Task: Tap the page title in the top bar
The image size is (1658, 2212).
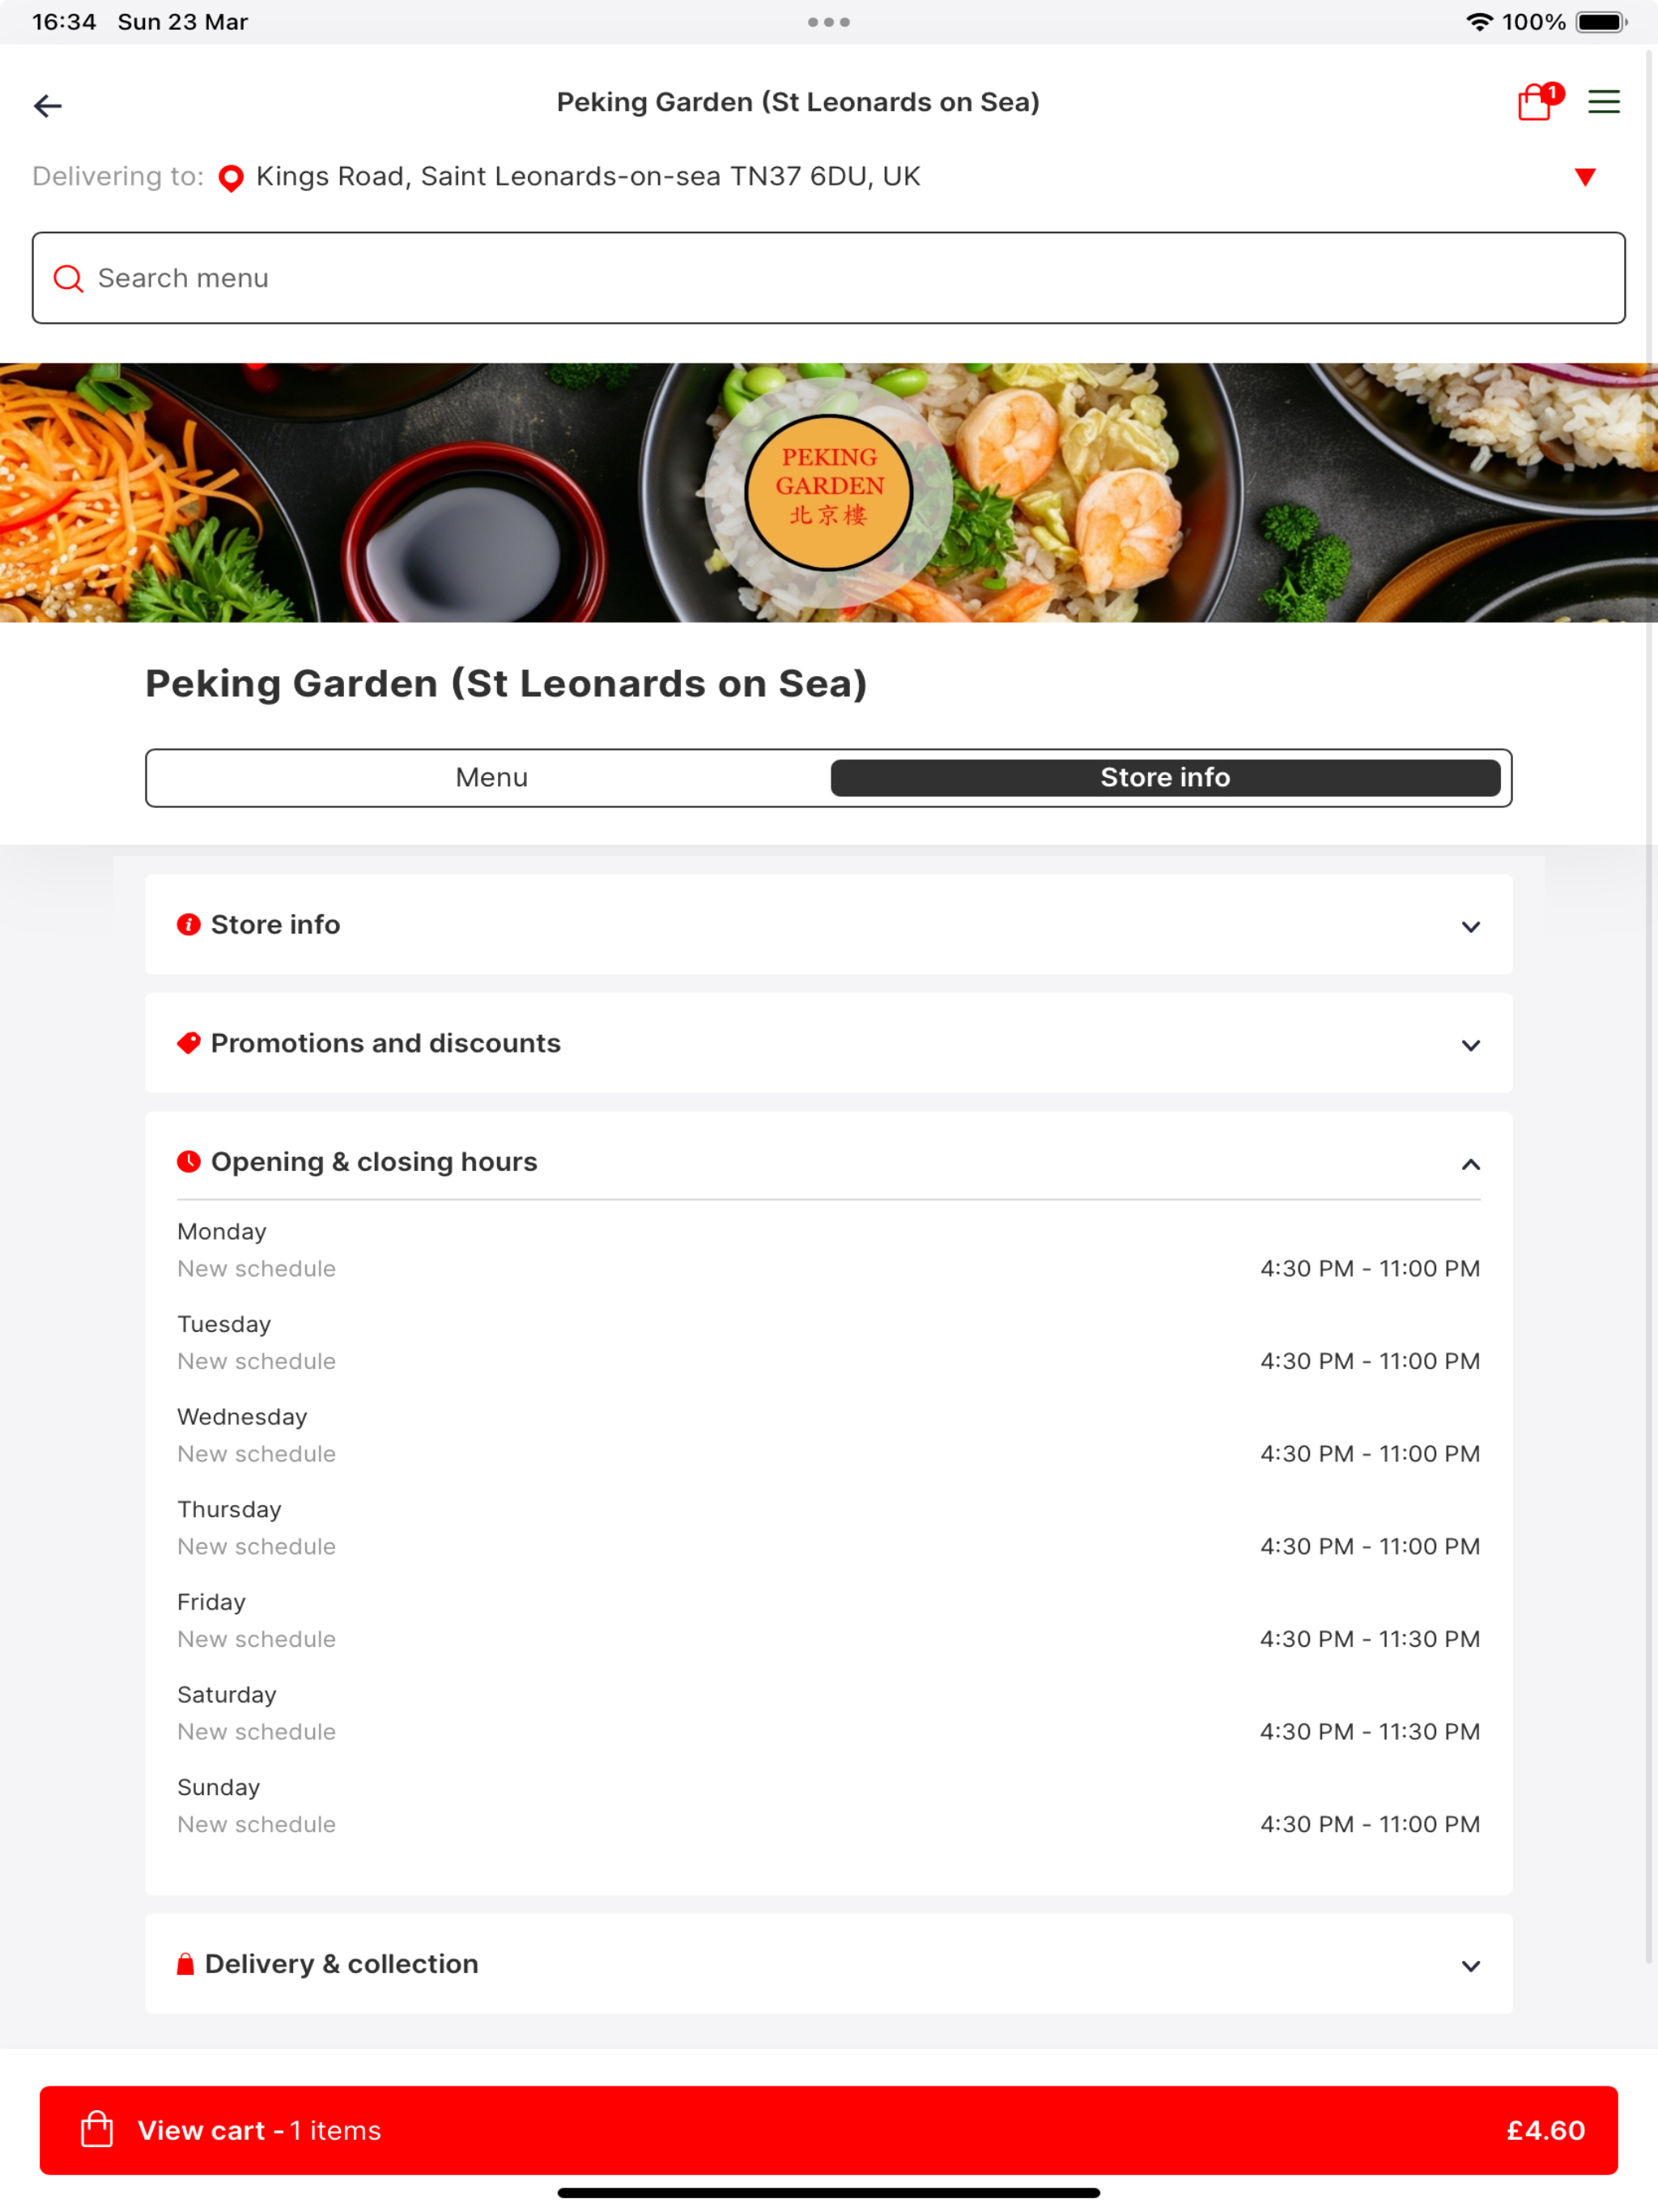Action: (798, 102)
